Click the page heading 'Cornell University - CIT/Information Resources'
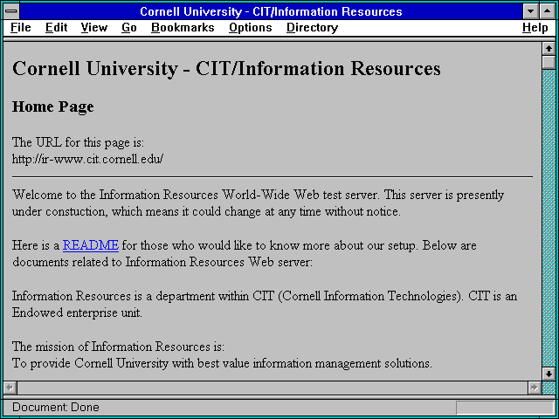Viewport: 559px width, 419px height. (226, 68)
